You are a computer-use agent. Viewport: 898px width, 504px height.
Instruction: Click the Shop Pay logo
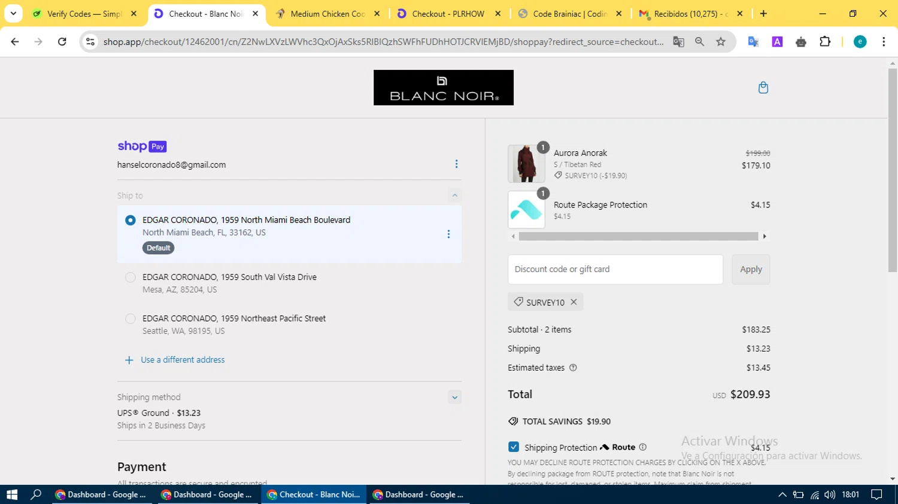tap(142, 146)
